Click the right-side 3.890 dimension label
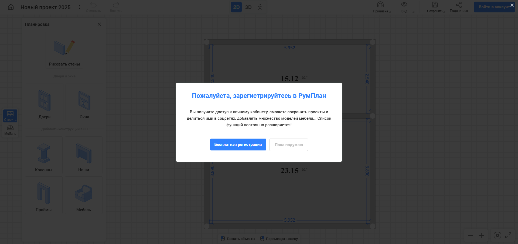Image resolution: width=518 pixels, height=244 pixels. (x=367, y=171)
